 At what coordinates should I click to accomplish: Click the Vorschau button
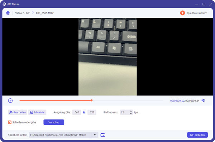(54, 122)
